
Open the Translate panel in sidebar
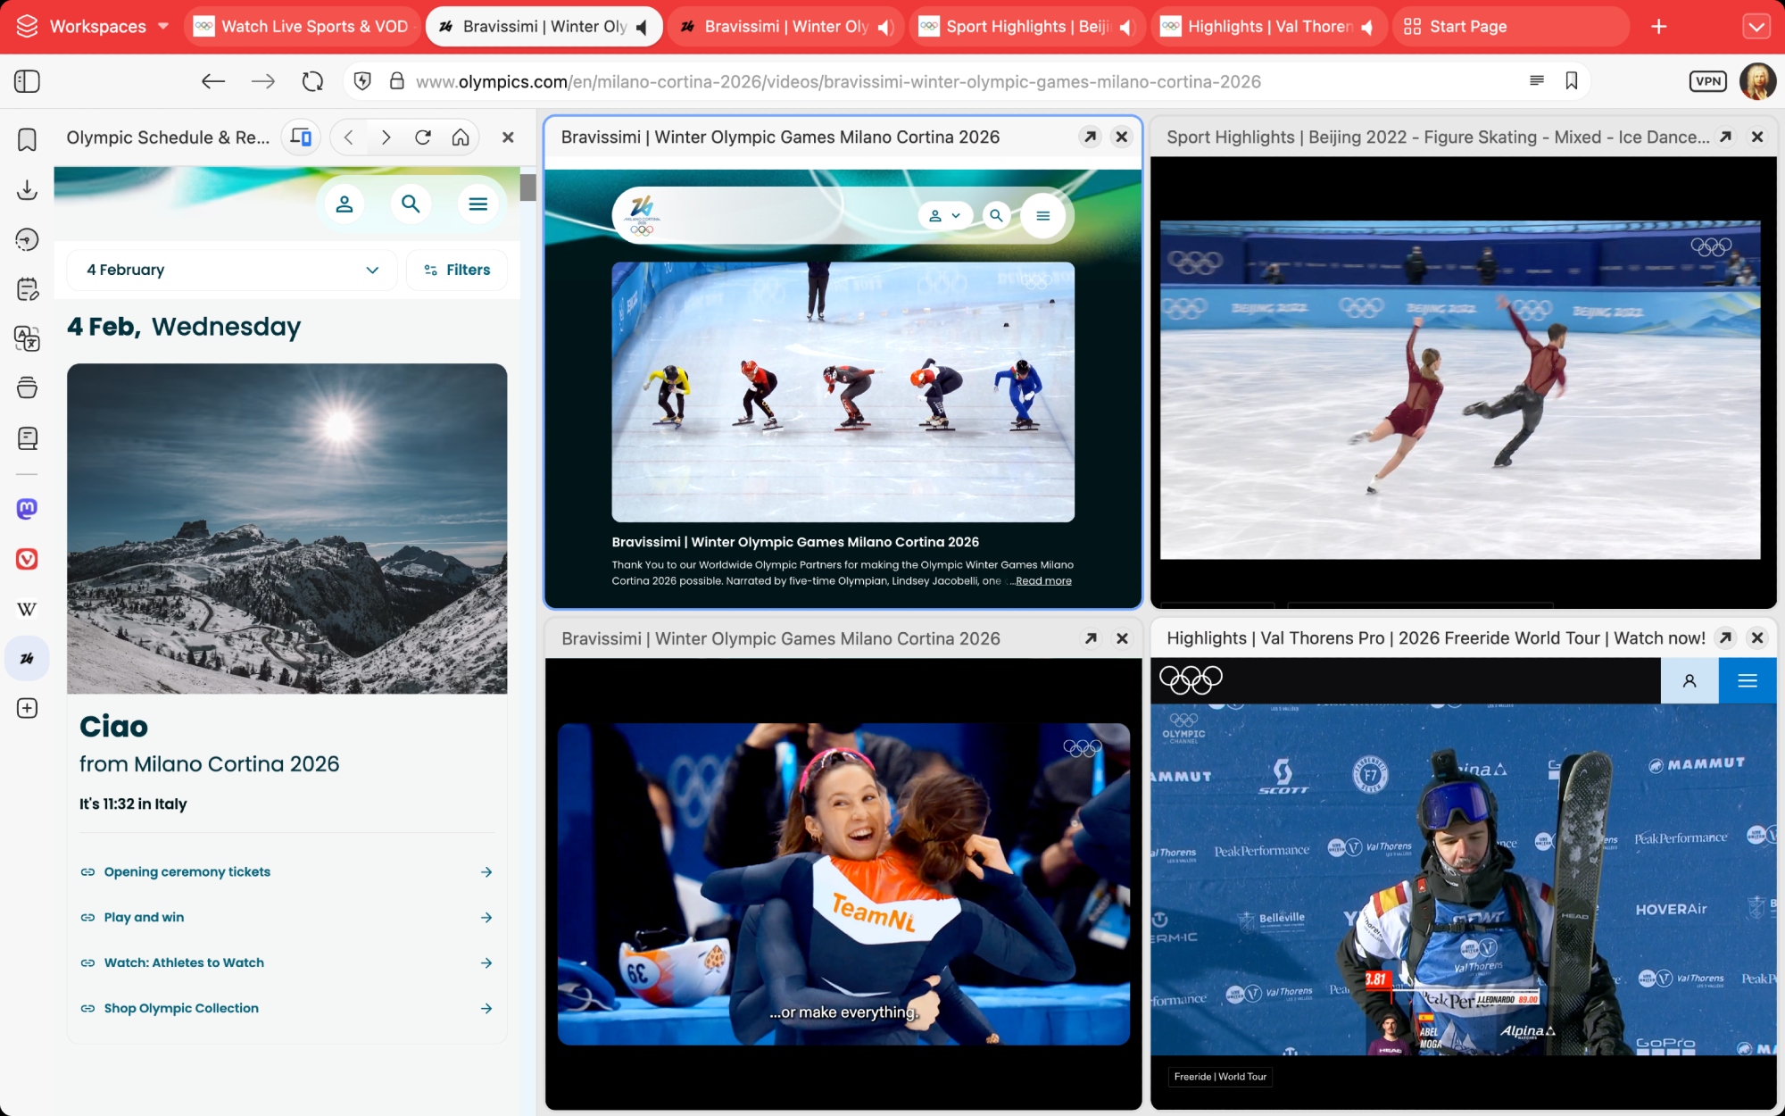[x=27, y=338]
